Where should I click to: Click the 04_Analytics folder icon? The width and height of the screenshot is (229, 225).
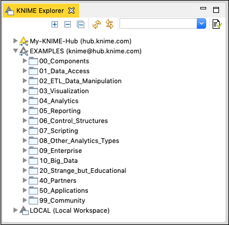click(x=33, y=101)
